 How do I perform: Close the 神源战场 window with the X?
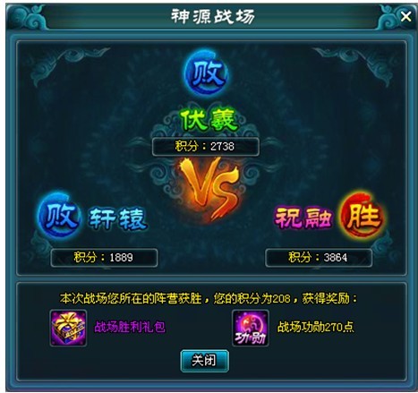point(405,16)
